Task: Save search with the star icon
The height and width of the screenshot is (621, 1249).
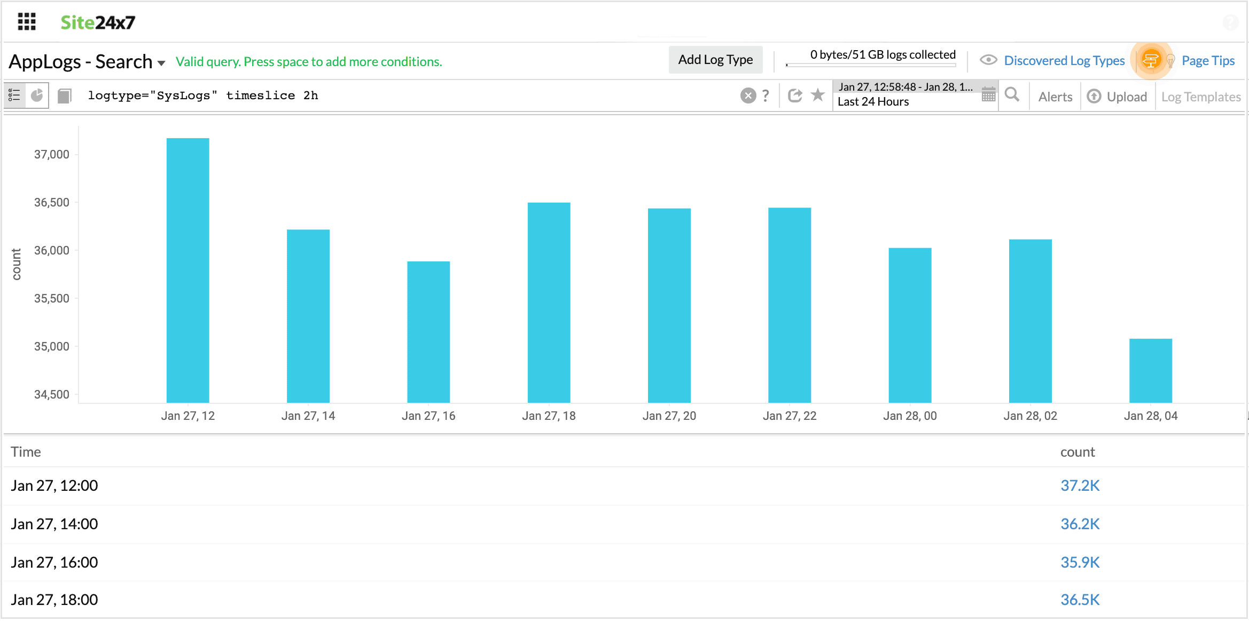Action: point(817,95)
